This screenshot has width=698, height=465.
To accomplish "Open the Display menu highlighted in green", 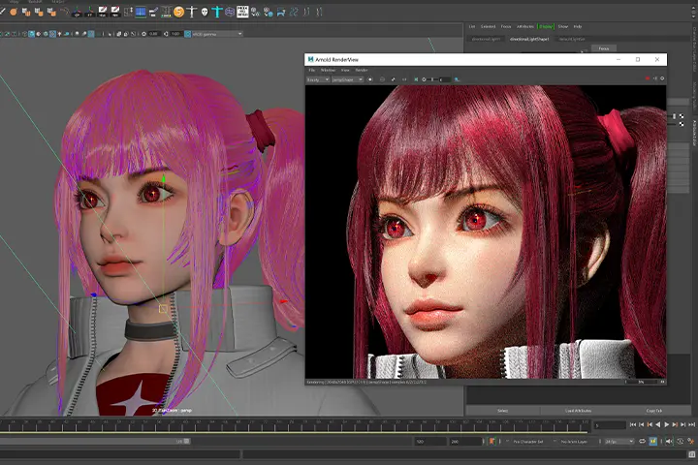I will (546, 27).
